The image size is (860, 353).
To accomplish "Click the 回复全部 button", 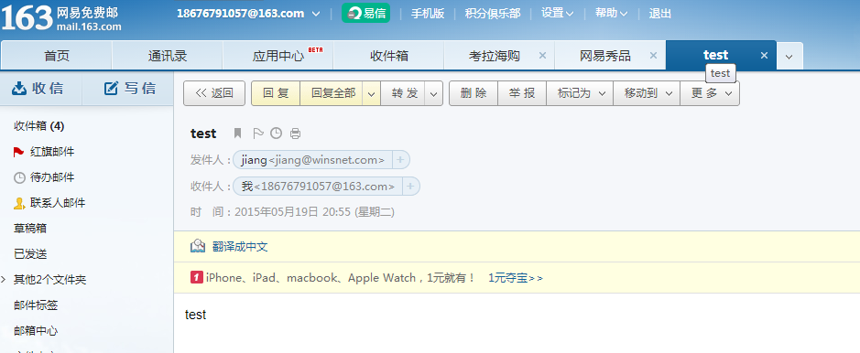I will pyautogui.click(x=332, y=93).
